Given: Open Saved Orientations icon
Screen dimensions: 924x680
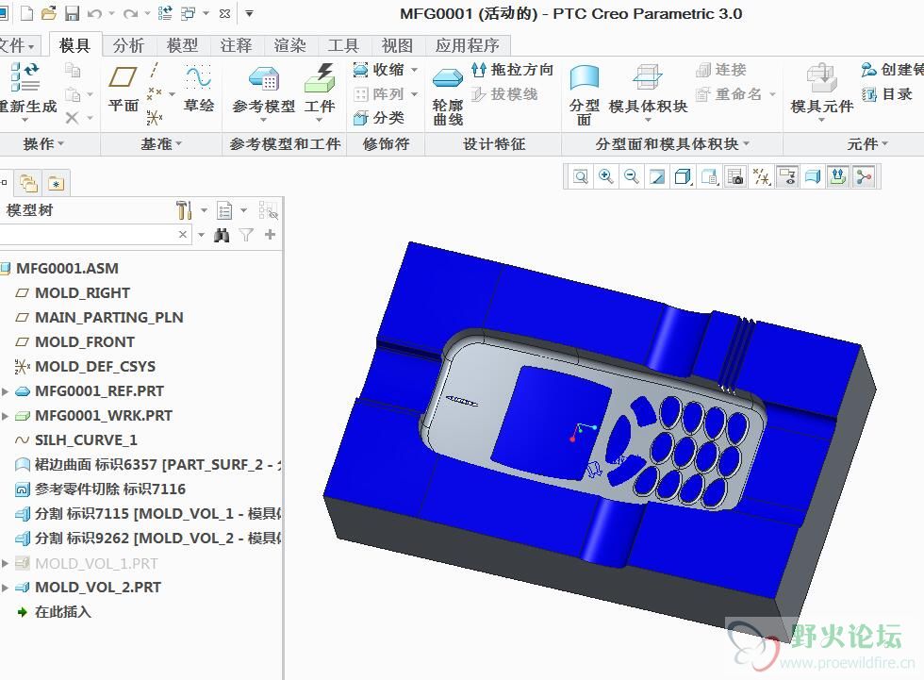Looking at the screenshot, I should 709,176.
